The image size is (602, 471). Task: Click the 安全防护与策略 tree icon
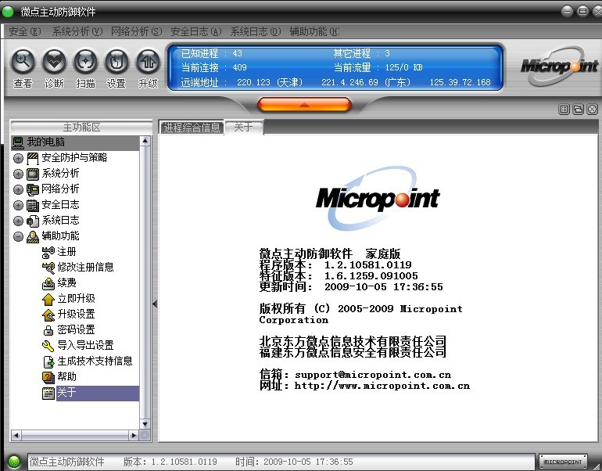[x=33, y=158]
